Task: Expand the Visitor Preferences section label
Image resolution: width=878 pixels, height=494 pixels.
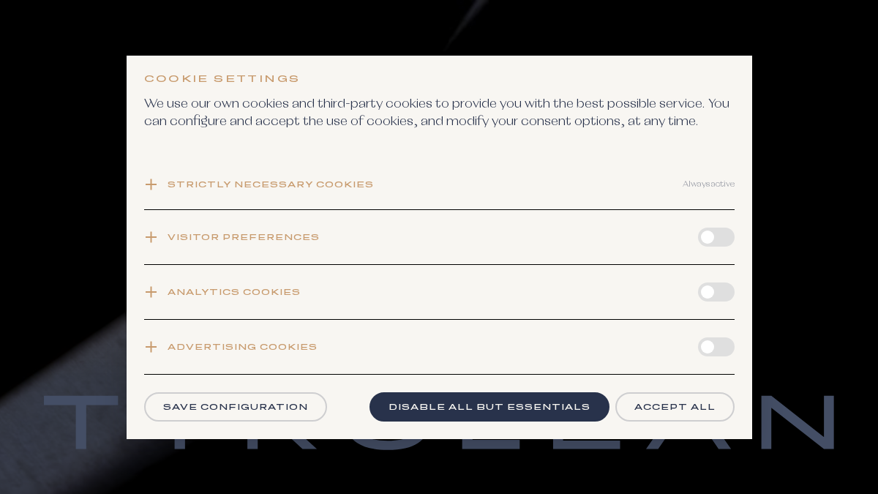Action: click(243, 237)
